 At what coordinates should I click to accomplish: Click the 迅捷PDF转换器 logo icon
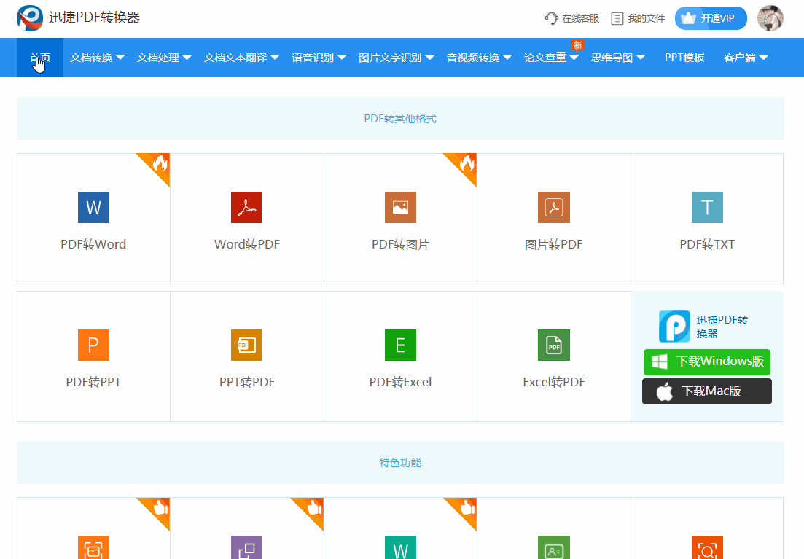pyautogui.click(x=30, y=18)
